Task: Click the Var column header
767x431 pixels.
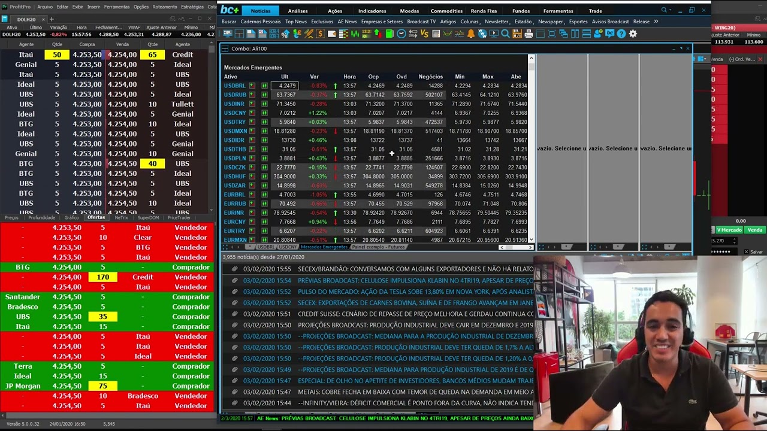Action: tap(314, 77)
